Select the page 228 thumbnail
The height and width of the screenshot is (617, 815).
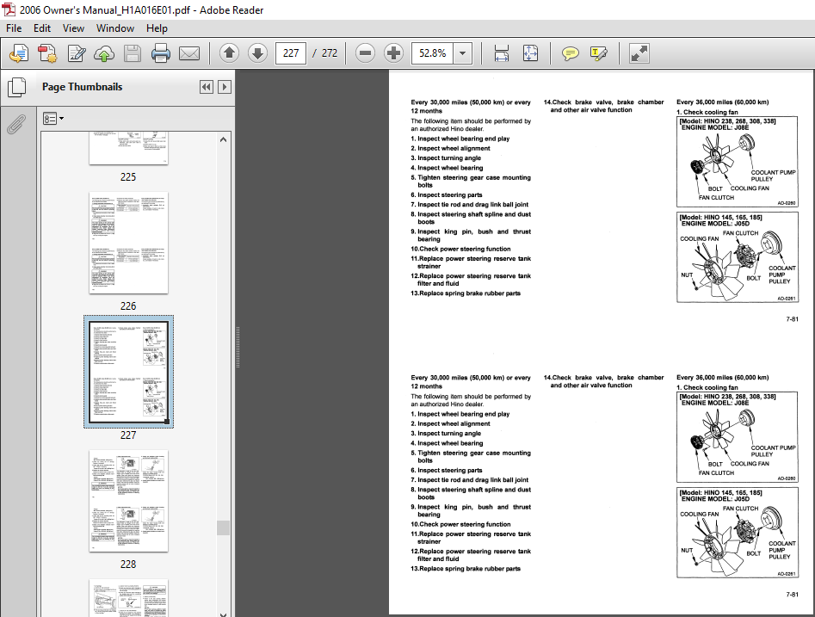pos(128,501)
